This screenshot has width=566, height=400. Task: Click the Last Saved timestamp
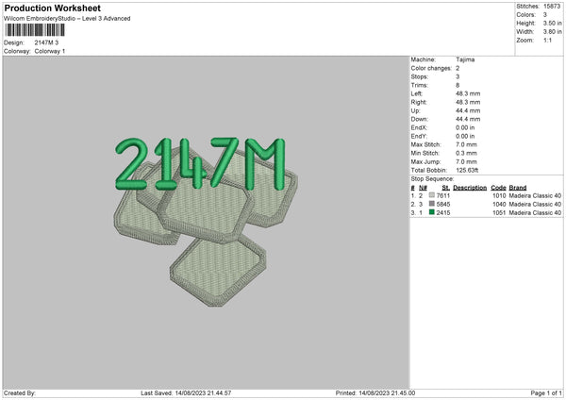click(x=186, y=392)
